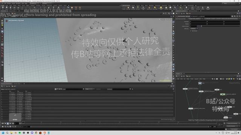
Task: Open the Group dropdown arrow in the spreadsheet
Action: (84, 89)
